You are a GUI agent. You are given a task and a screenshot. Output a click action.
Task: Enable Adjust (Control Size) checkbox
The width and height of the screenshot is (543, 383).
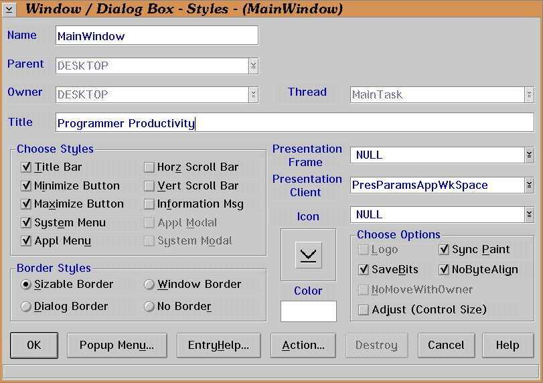pos(364,309)
